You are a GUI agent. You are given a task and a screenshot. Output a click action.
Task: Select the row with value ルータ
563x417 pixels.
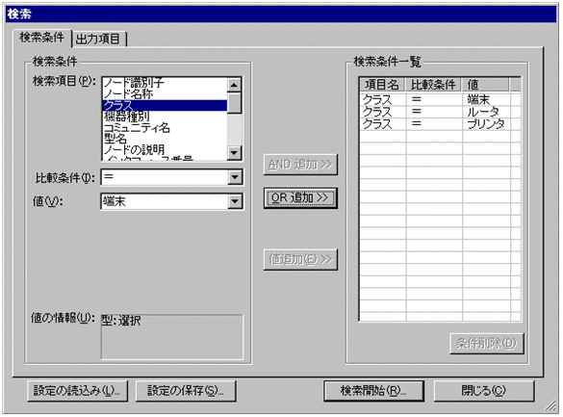tap(440, 112)
